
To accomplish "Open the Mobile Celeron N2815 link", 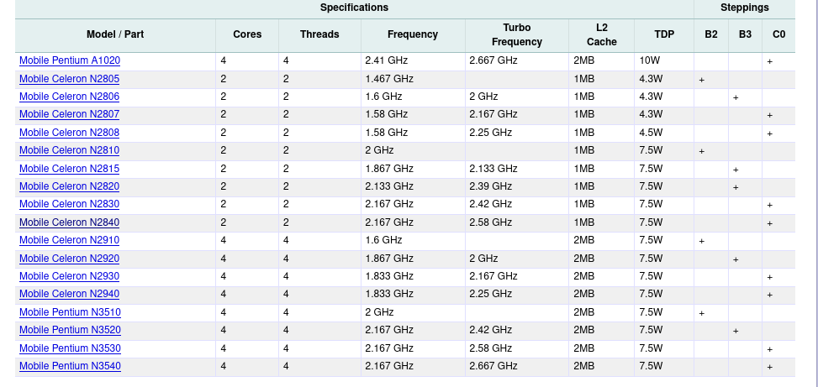I will (70, 169).
